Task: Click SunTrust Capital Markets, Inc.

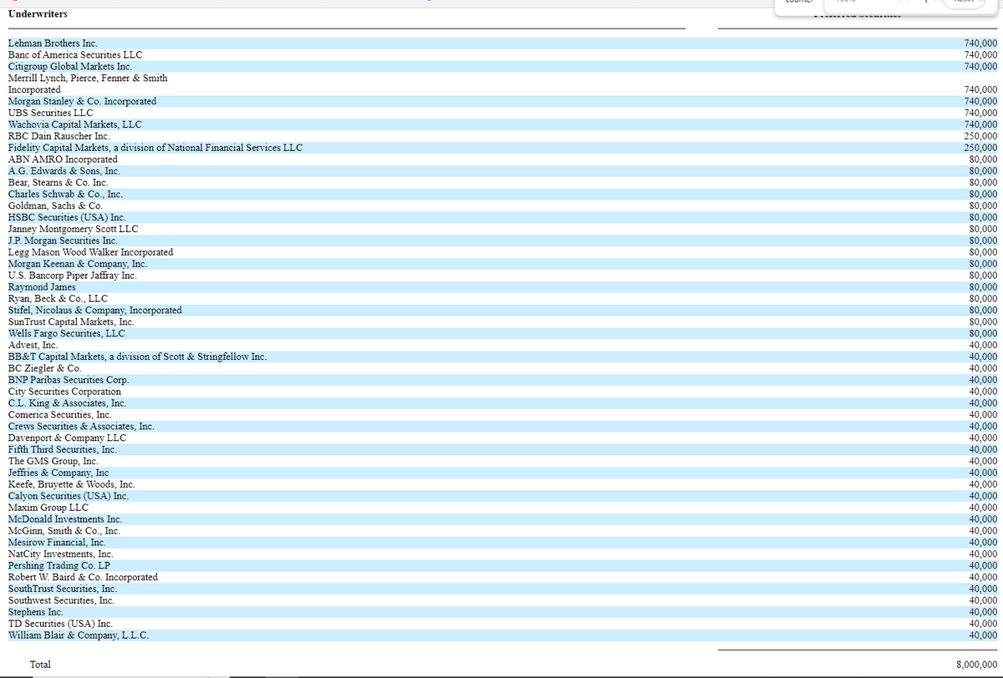Action: click(x=71, y=321)
